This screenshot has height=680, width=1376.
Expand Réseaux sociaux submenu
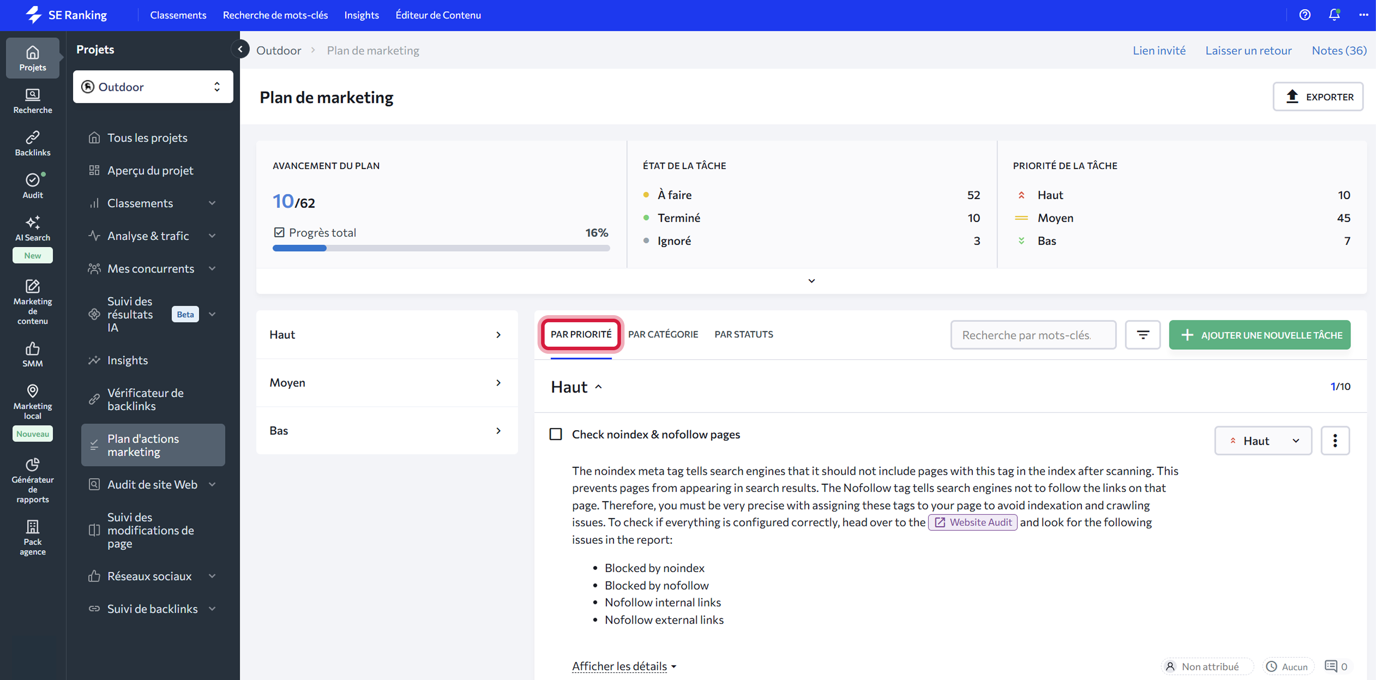212,576
